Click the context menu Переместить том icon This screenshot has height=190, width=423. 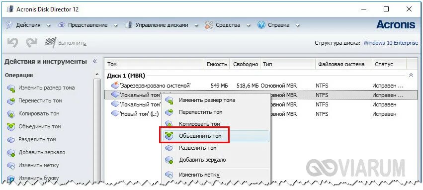(169, 112)
